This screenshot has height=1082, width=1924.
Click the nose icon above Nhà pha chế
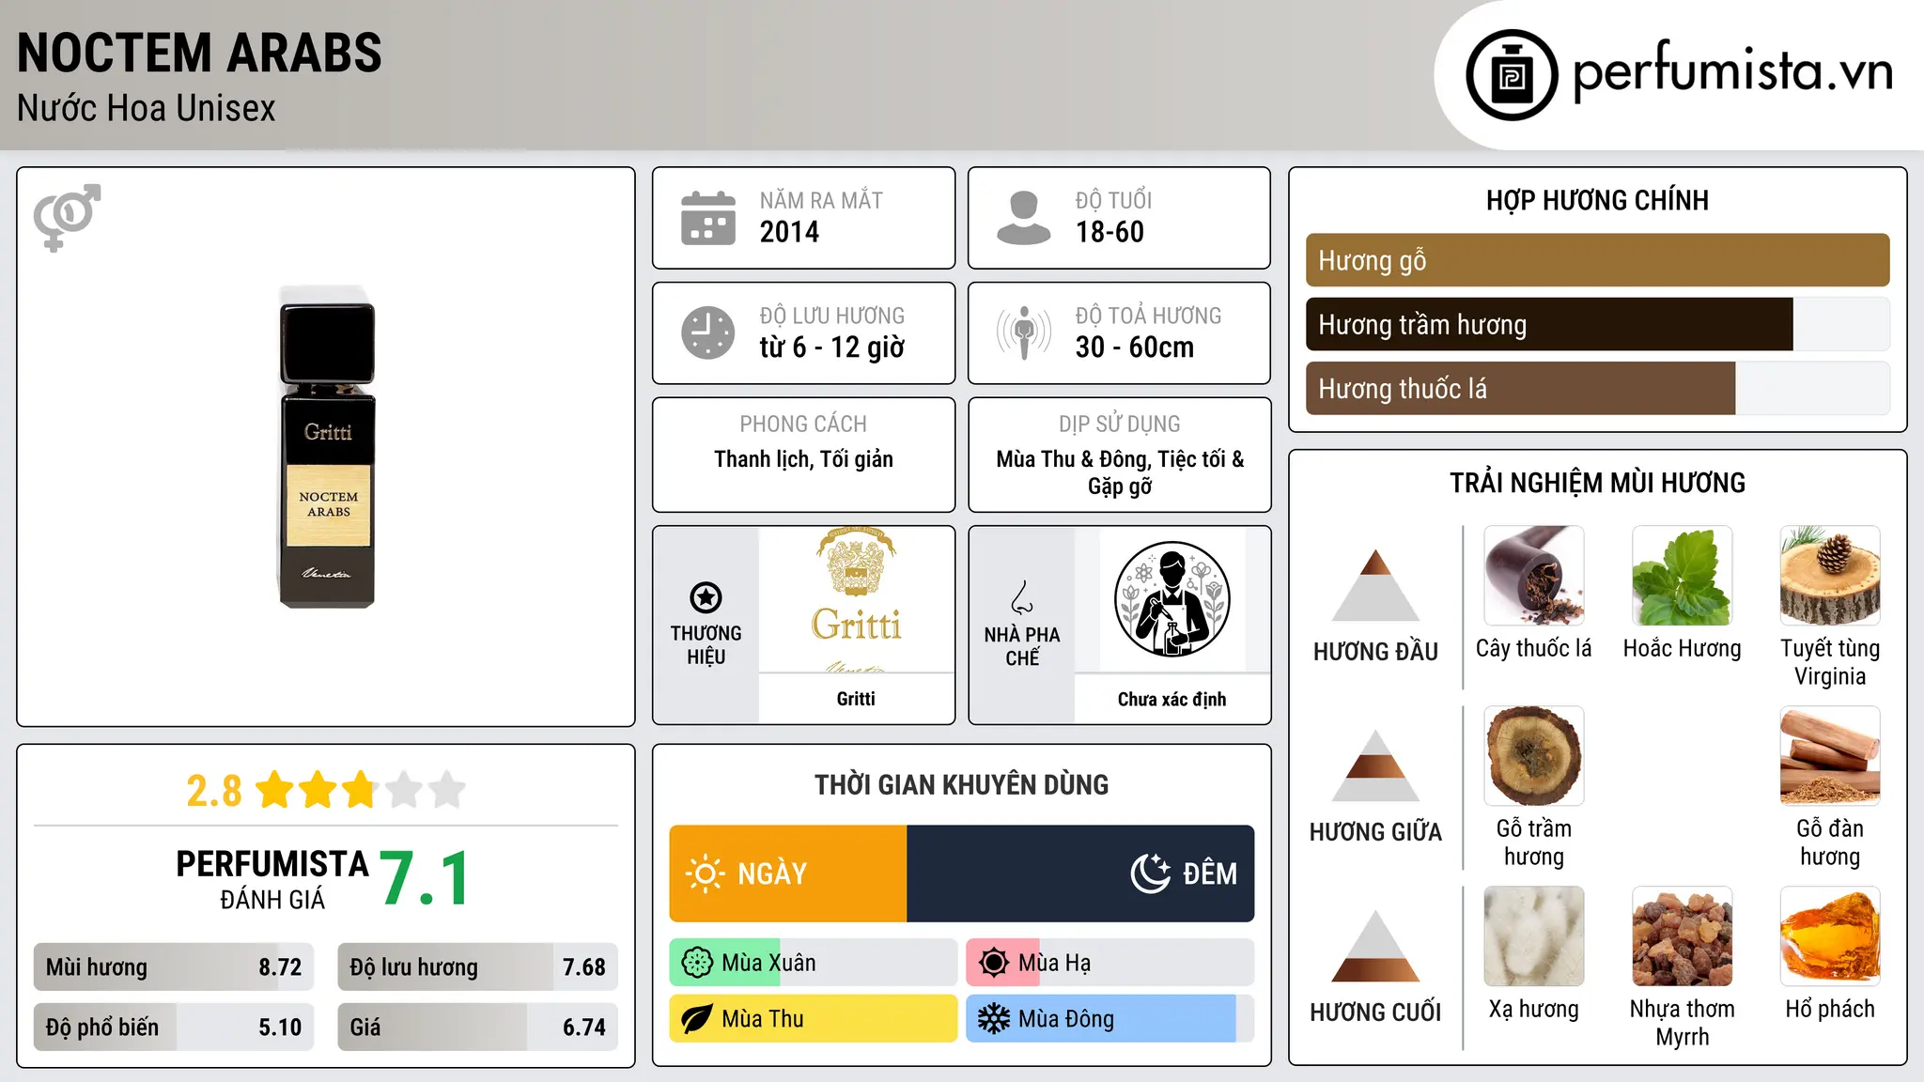click(1022, 597)
